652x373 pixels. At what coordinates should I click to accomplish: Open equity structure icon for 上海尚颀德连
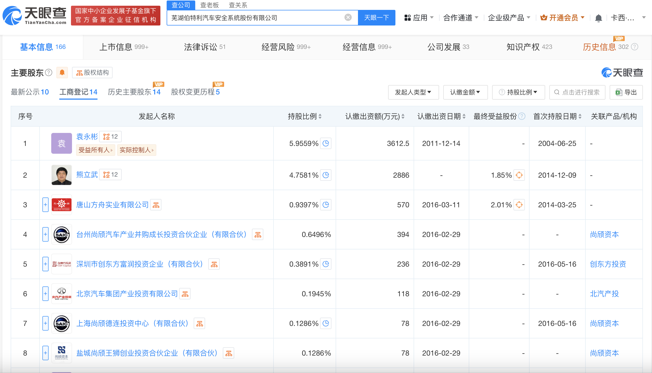(199, 324)
